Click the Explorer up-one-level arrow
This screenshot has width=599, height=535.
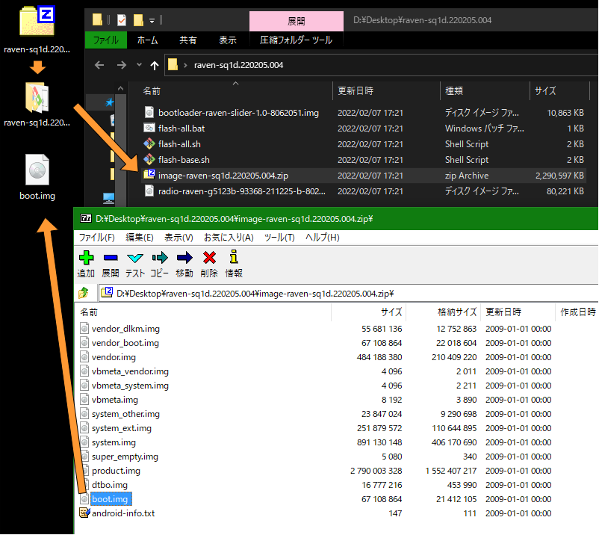point(155,66)
